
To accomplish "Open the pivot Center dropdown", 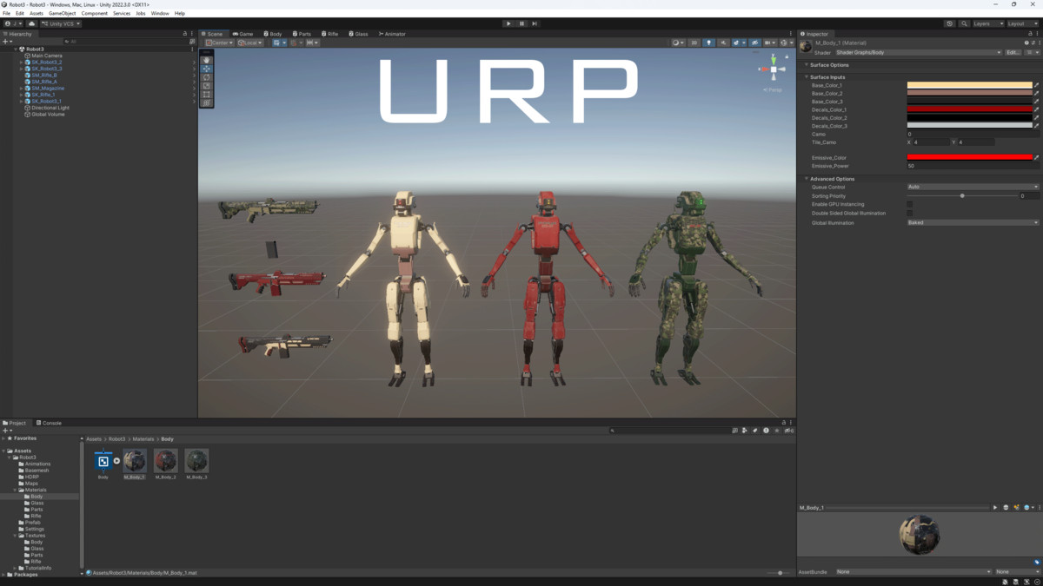I will point(219,43).
